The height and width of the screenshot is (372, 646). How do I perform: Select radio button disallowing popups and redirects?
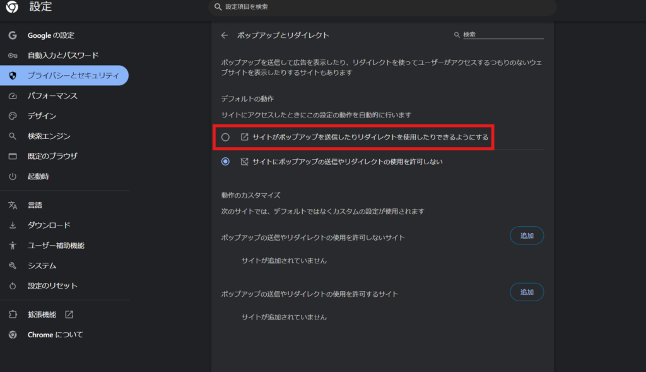coord(225,161)
